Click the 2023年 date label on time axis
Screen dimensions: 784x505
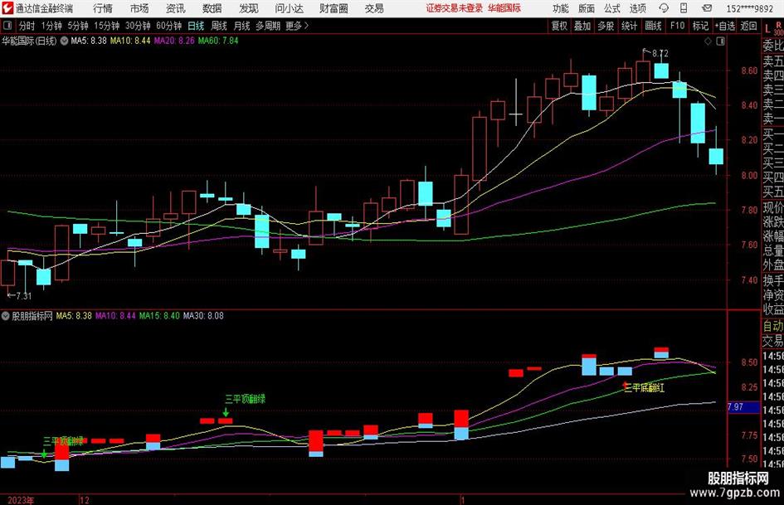tap(21, 500)
